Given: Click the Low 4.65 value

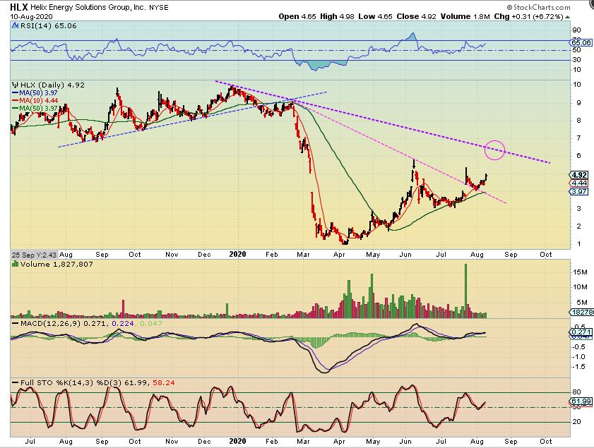Looking at the screenshot, I should tap(375, 17).
